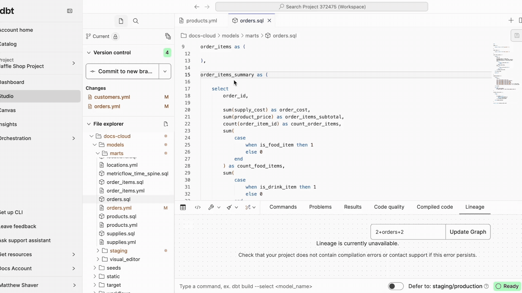This screenshot has height=293, width=522.
Task: Run a build with the wrench icon
Action: pos(211,207)
